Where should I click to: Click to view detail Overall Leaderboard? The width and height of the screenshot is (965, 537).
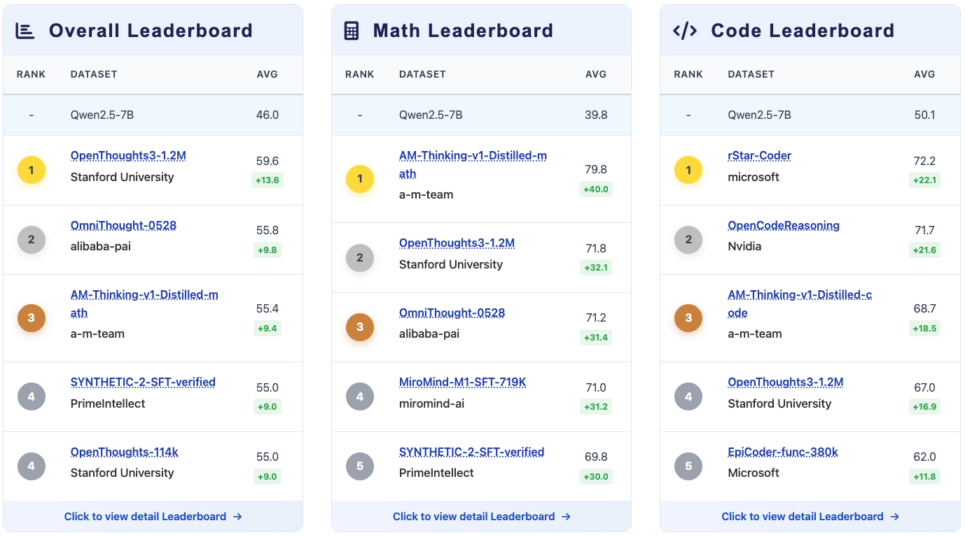pyautogui.click(x=153, y=517)
